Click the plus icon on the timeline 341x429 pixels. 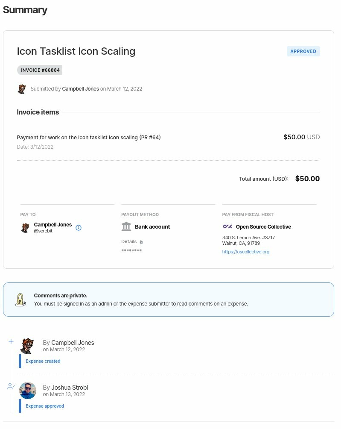(11, 341)
